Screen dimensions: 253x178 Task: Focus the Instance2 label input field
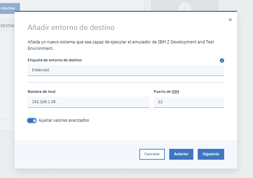[125, 70]
